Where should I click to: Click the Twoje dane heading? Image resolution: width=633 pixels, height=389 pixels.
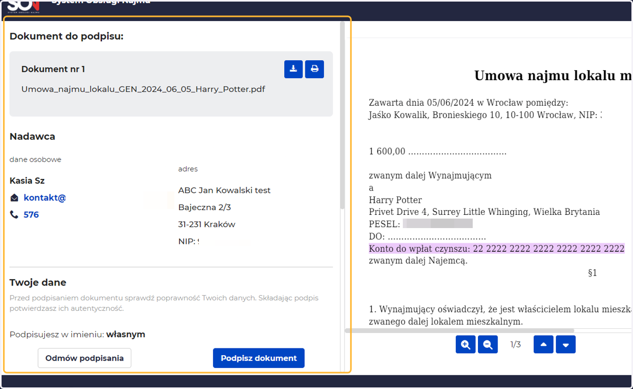[x=38, y=282]
